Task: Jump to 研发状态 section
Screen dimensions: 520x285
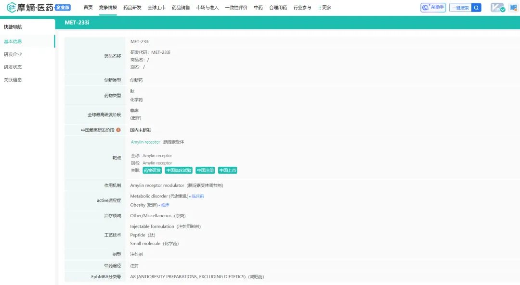Action: pyautogui.click(x=13, y=67)
